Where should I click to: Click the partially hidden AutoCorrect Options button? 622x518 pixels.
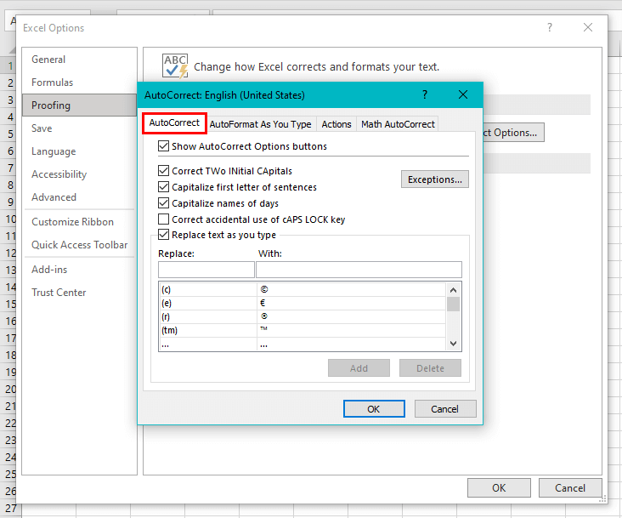point(514,133)
